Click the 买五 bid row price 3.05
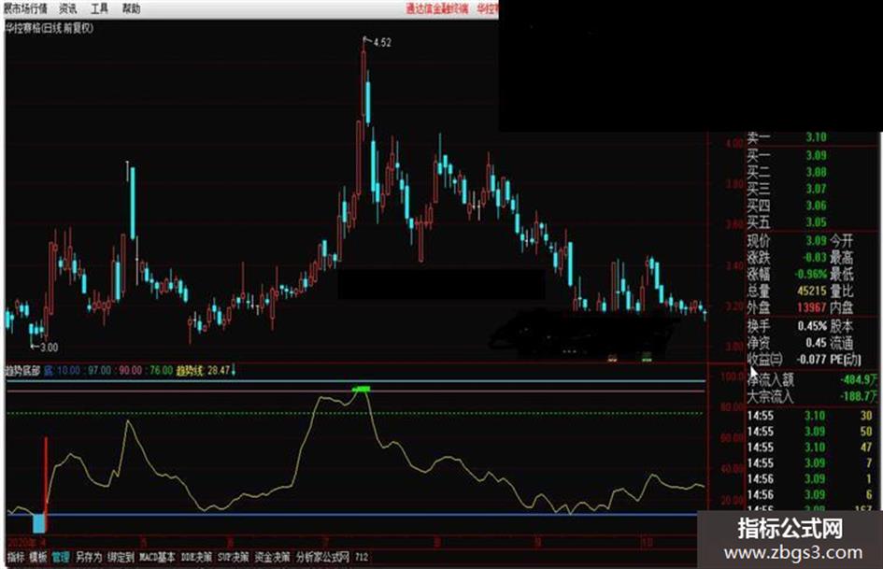The height and width of the screenshot is (569, 883). 816,222
